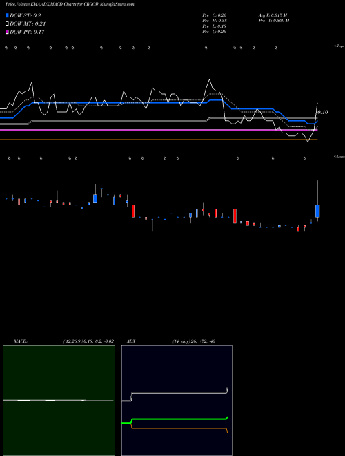Click inside the dark blue ADX chart panel
This screenshot has height=456, width=345.
[177, 401]
